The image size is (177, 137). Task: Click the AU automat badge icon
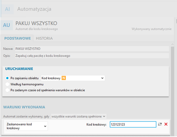[x=7, y=25]
